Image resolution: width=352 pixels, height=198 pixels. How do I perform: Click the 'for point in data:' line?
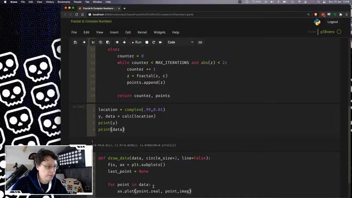129,185
